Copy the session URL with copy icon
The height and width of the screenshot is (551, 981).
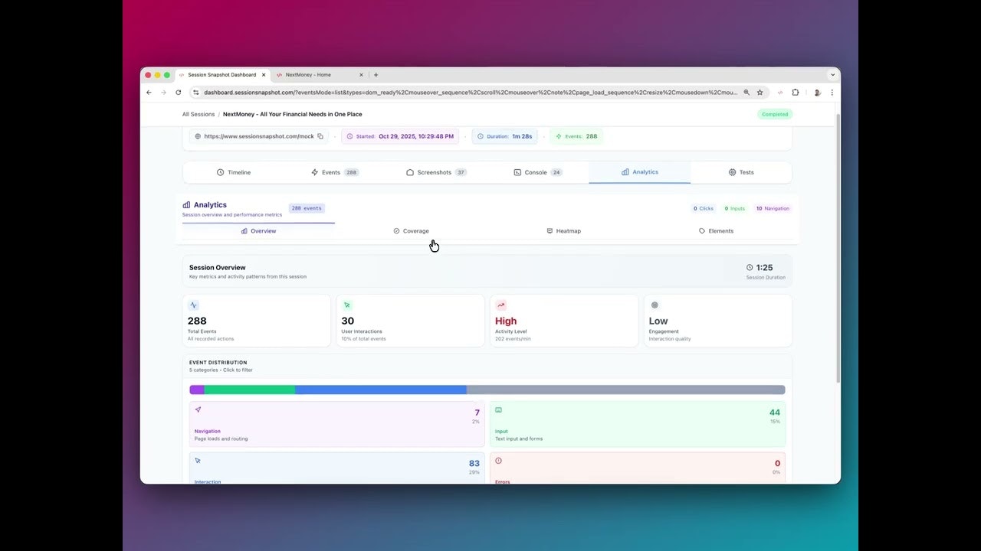pos(320,136)
